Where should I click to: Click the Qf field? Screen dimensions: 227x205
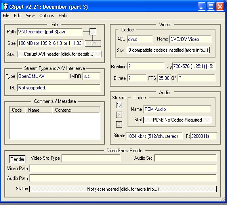pos(196,78)
